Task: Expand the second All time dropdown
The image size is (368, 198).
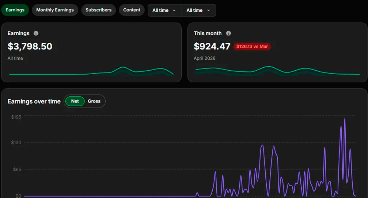Action: click(x=199, y=10)
